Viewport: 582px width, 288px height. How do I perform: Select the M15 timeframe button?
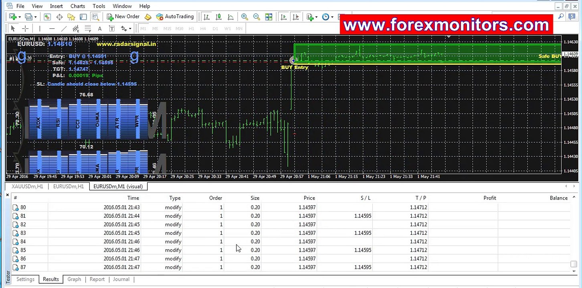point(167,29)
